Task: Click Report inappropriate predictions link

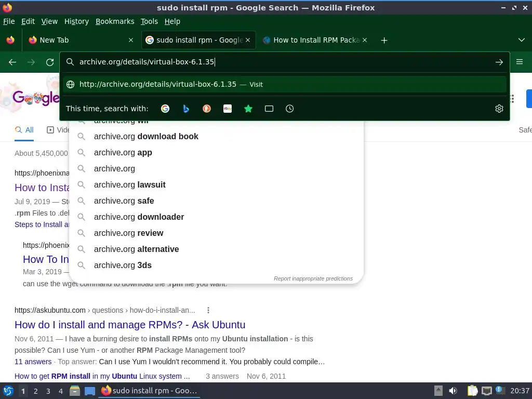Action: 313,278
